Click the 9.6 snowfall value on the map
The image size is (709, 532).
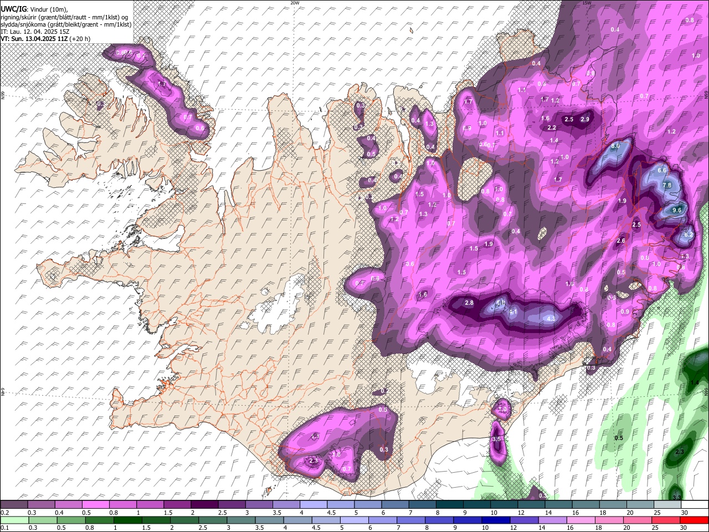(677, 211)
